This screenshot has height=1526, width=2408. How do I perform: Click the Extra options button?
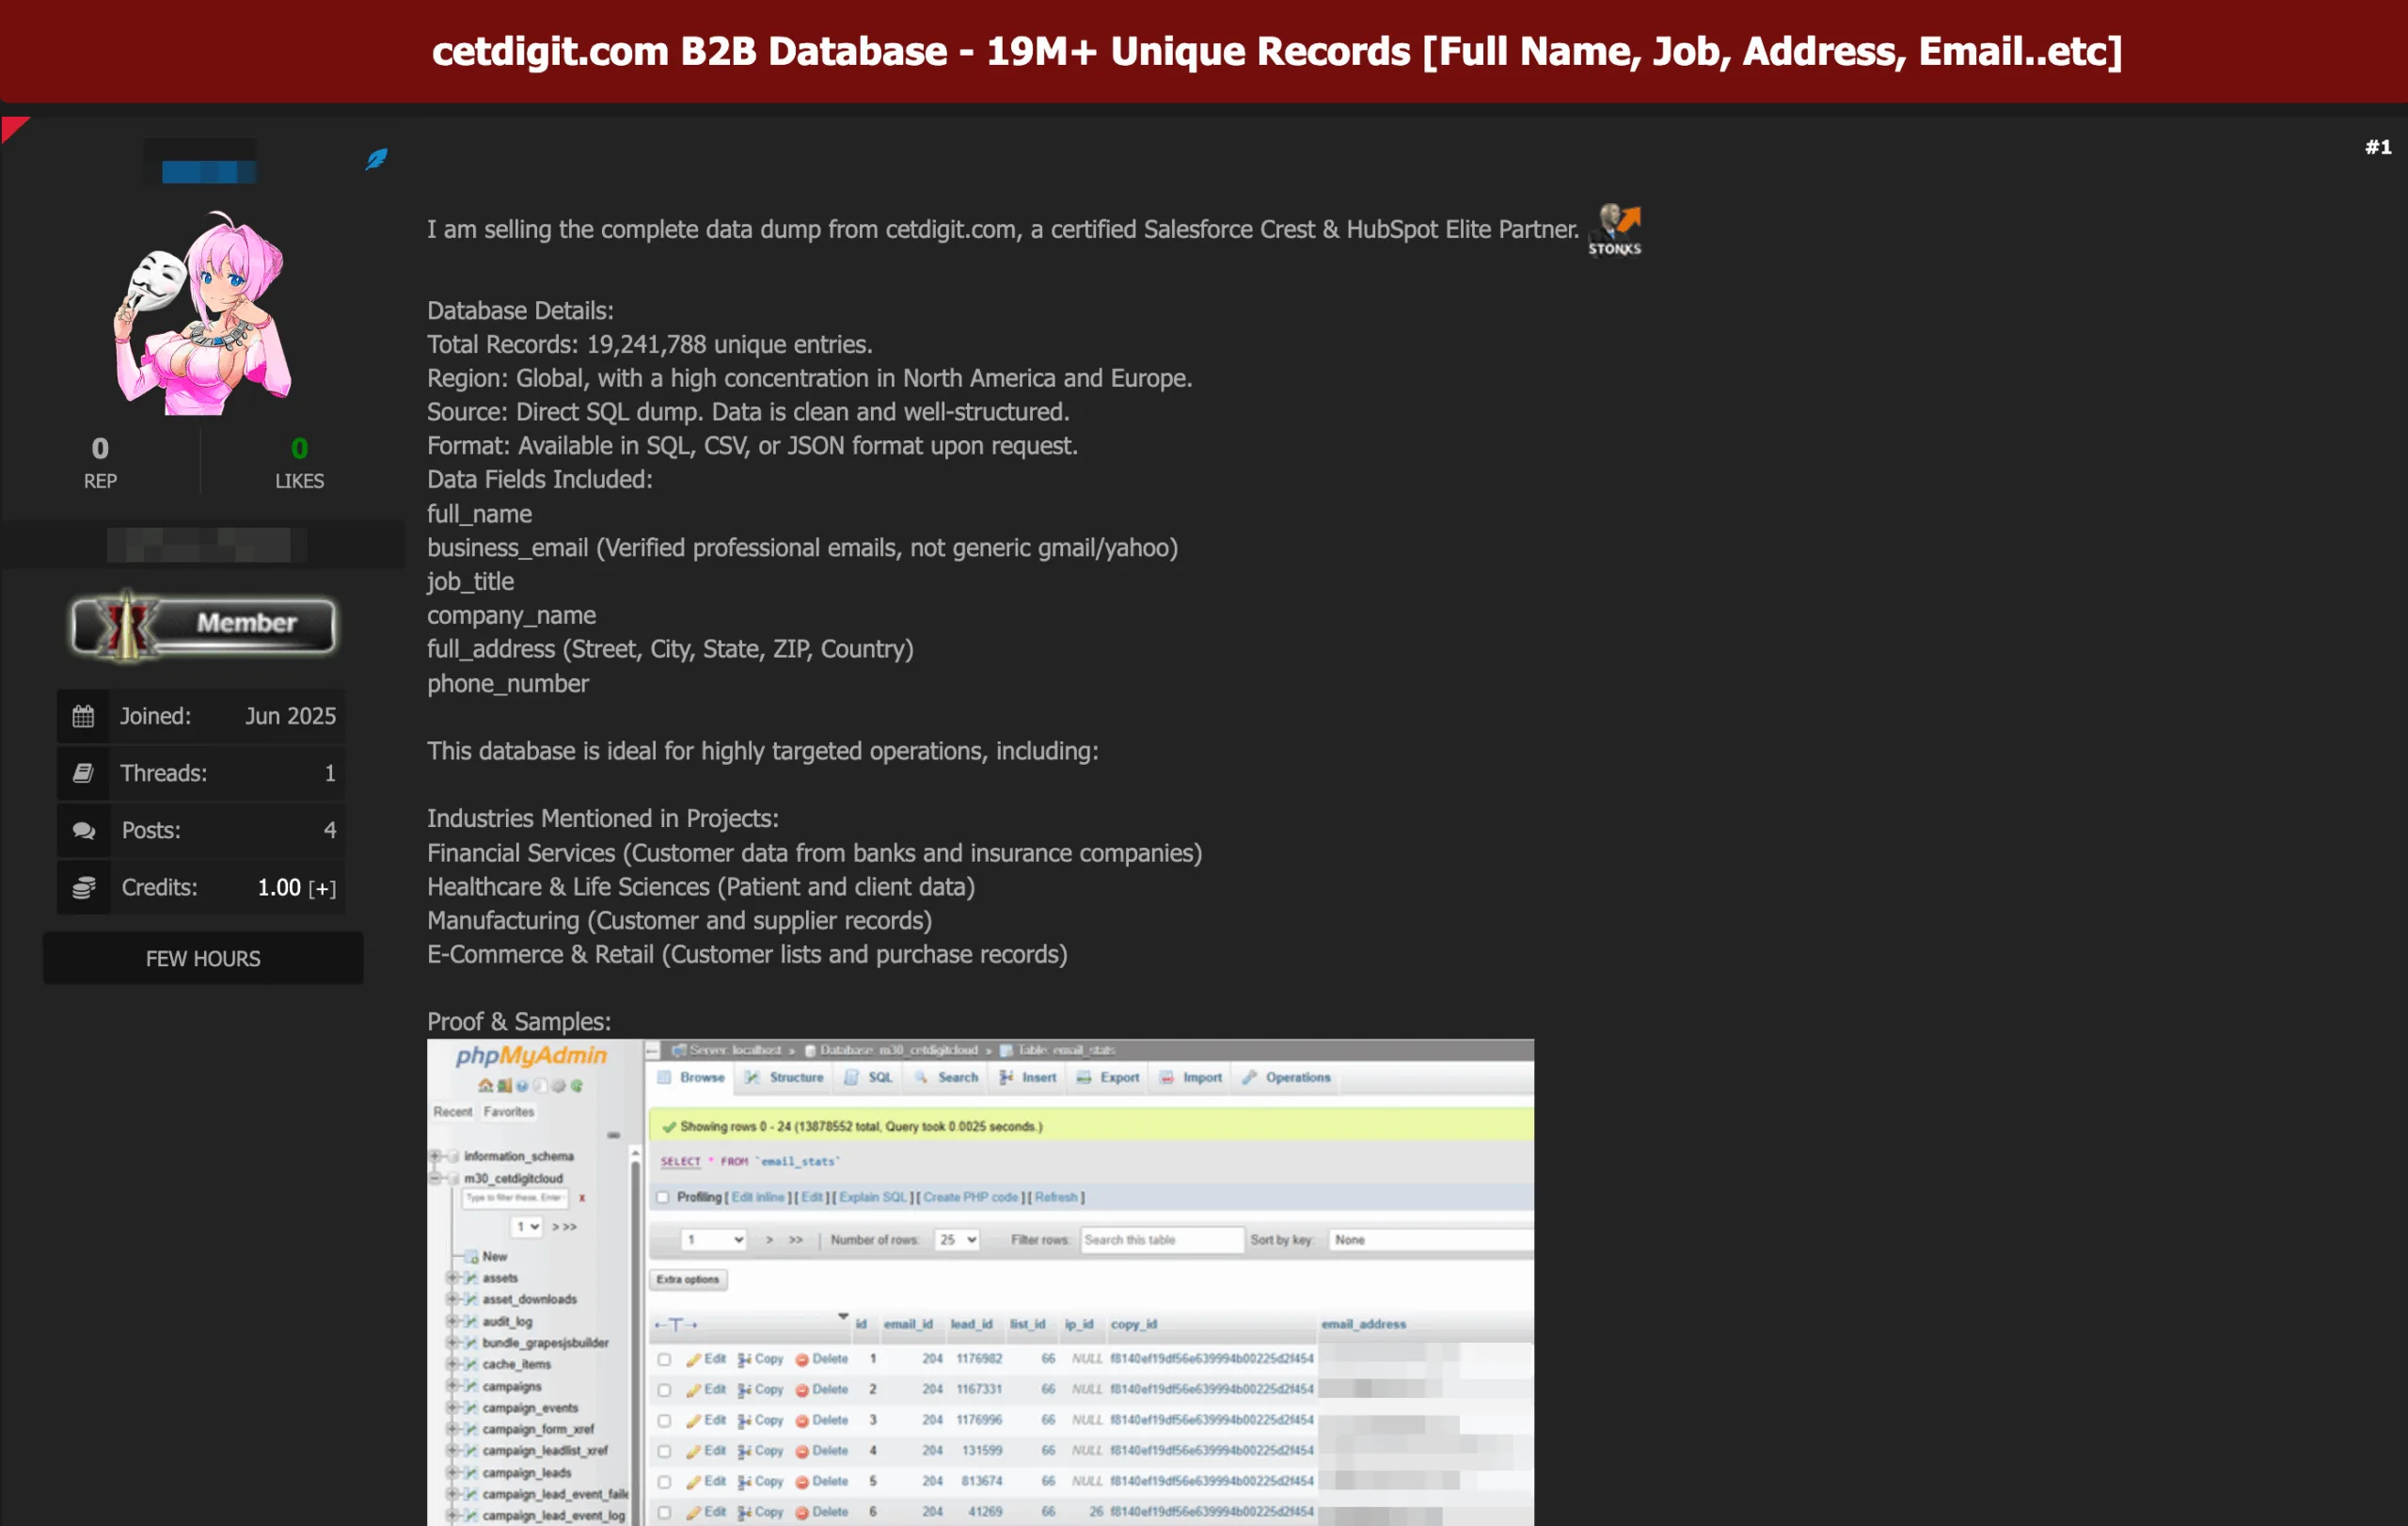[688, 1279]
